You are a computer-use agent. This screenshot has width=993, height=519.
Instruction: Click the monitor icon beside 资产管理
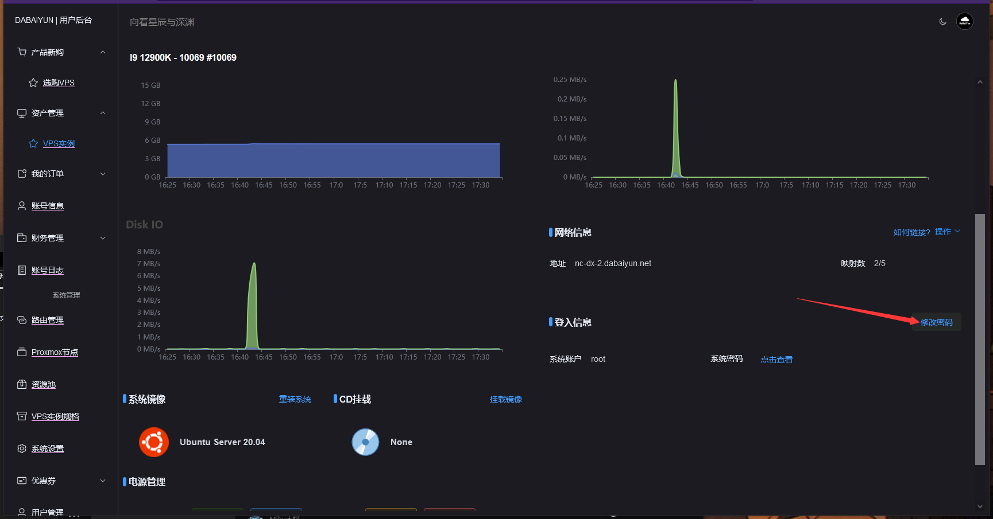[22, 113]
